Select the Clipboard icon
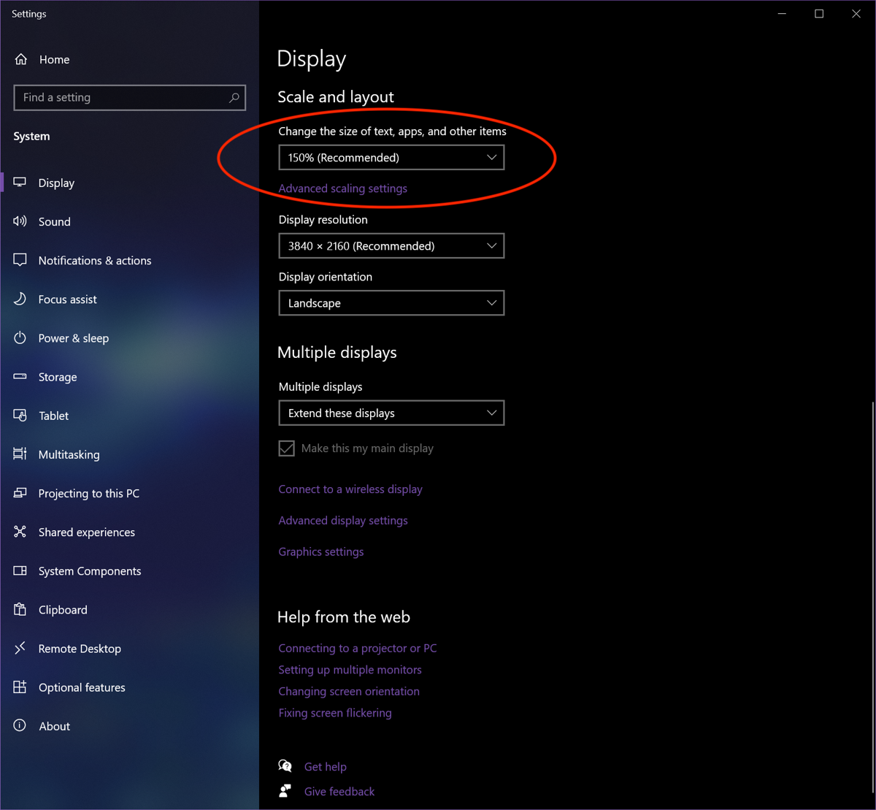Screen dimensions: 876x810 point(20,609)
